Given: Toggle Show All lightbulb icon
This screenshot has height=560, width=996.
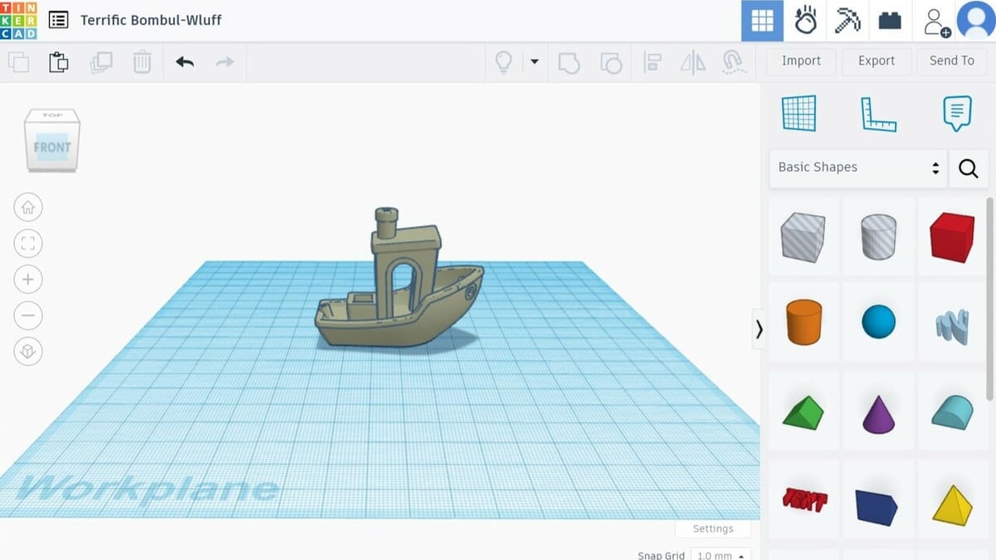Looking at the screenshot, I should pyautogui.click(x=503, y=62).
